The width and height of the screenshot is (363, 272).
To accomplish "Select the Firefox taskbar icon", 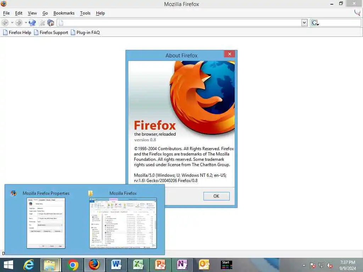I will pos(94,265).
